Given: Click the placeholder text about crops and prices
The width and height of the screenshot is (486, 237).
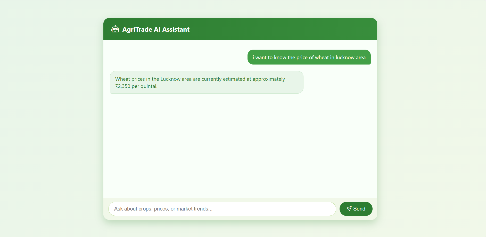Looking at the screenshot, I should coord(163,208).
